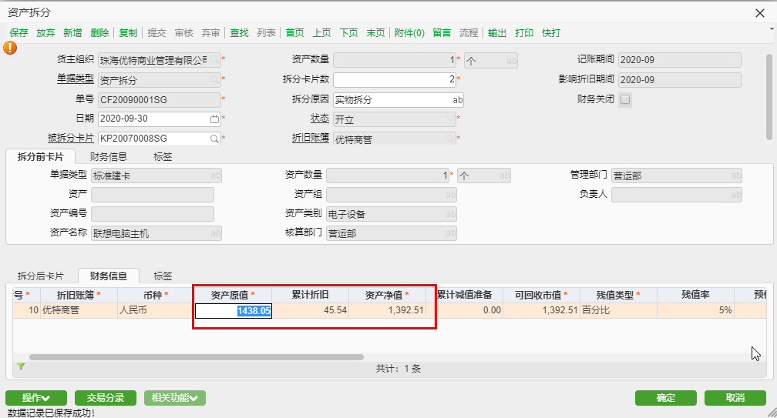Viewport: 777px width, 418px height.
Task: Toggle the 财务关闭 checkbox
Action: 625,99
